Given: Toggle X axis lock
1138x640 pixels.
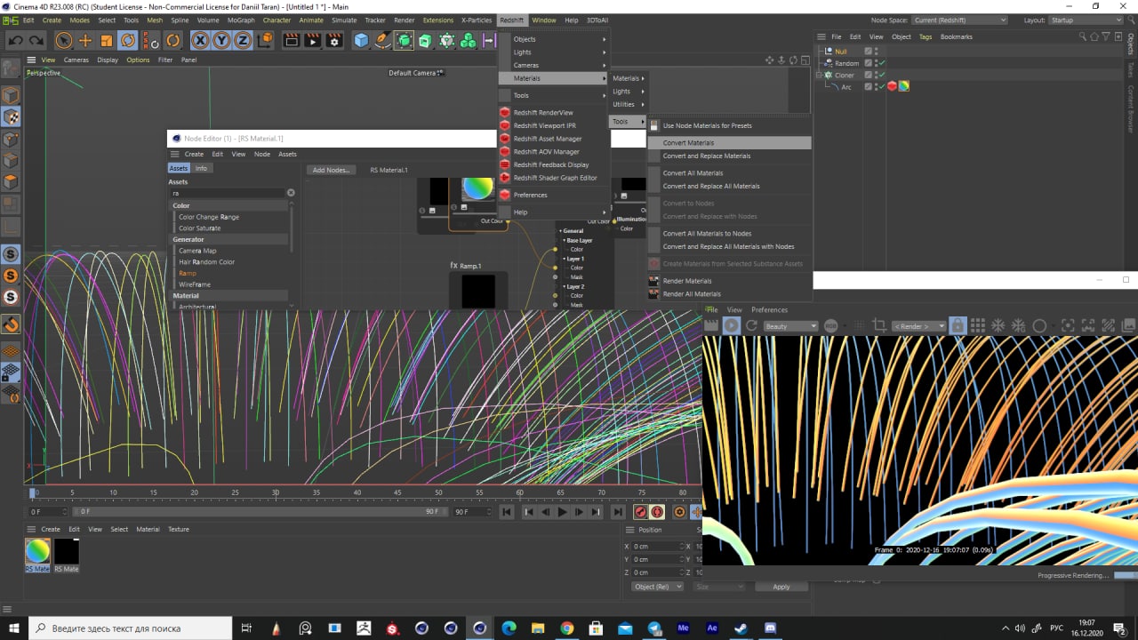Looking at the screenshot, I should click(199, 40).
